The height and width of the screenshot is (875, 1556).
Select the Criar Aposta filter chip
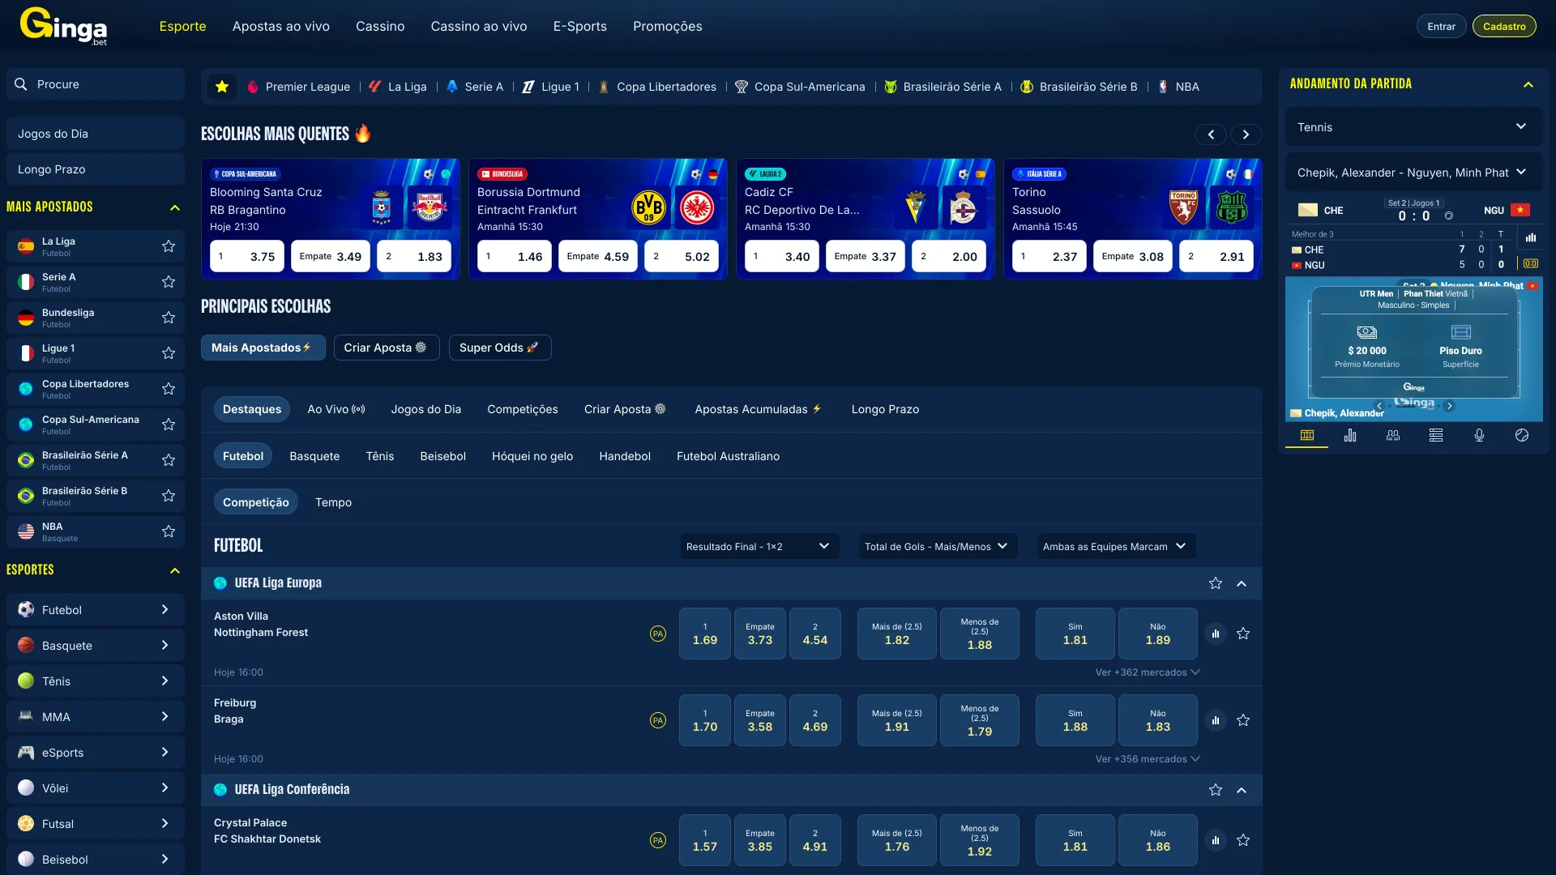coord(387,348)
